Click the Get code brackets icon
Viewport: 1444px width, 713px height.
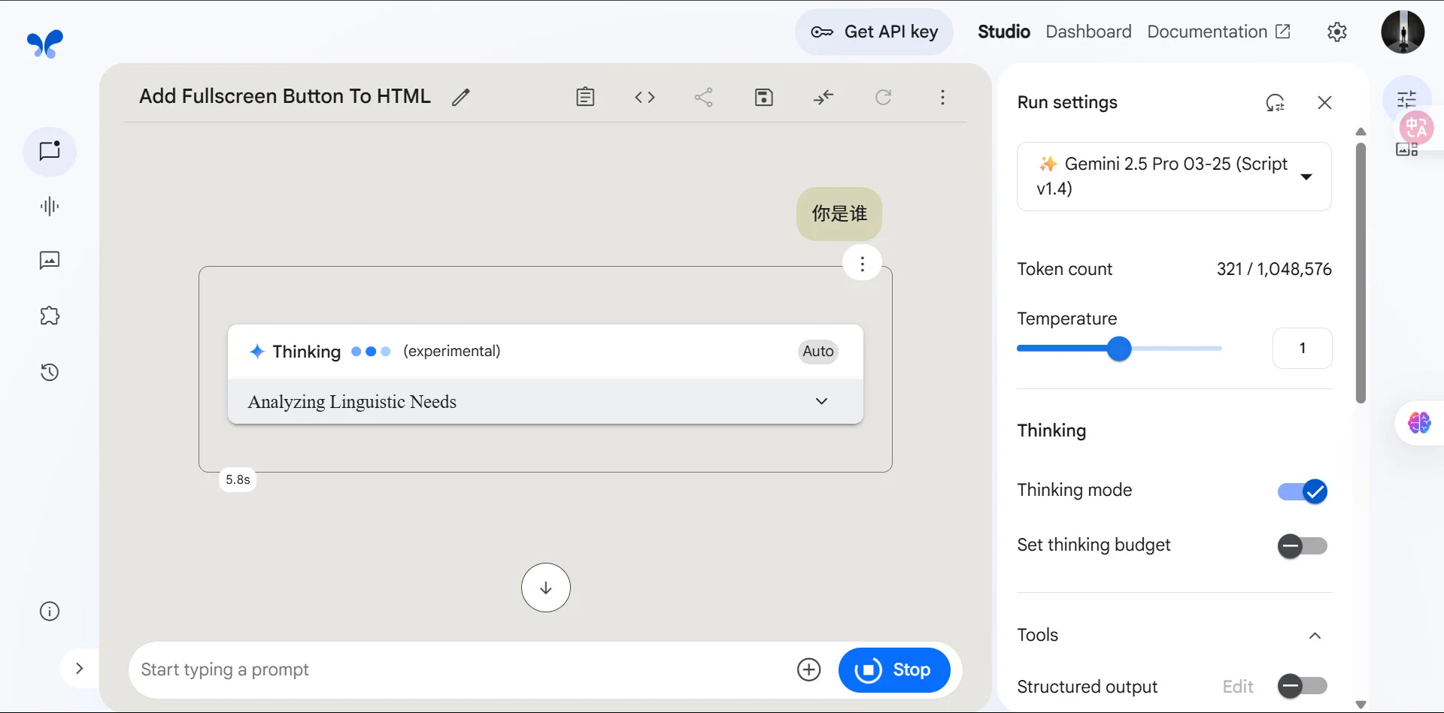(x=645, y=97)
